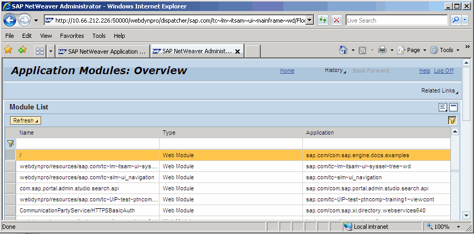Expand the address bar URL history dropdown

pyautogui.click(x=310, y=20)
